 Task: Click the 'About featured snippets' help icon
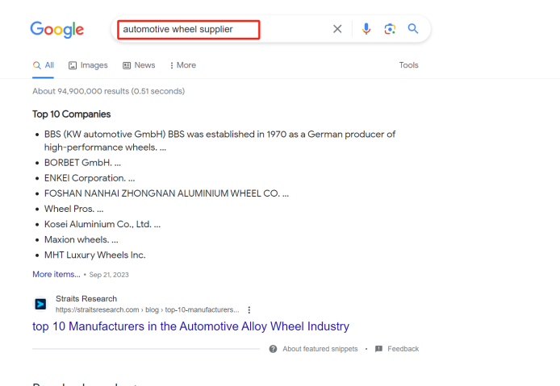click(x=273, y=349)
